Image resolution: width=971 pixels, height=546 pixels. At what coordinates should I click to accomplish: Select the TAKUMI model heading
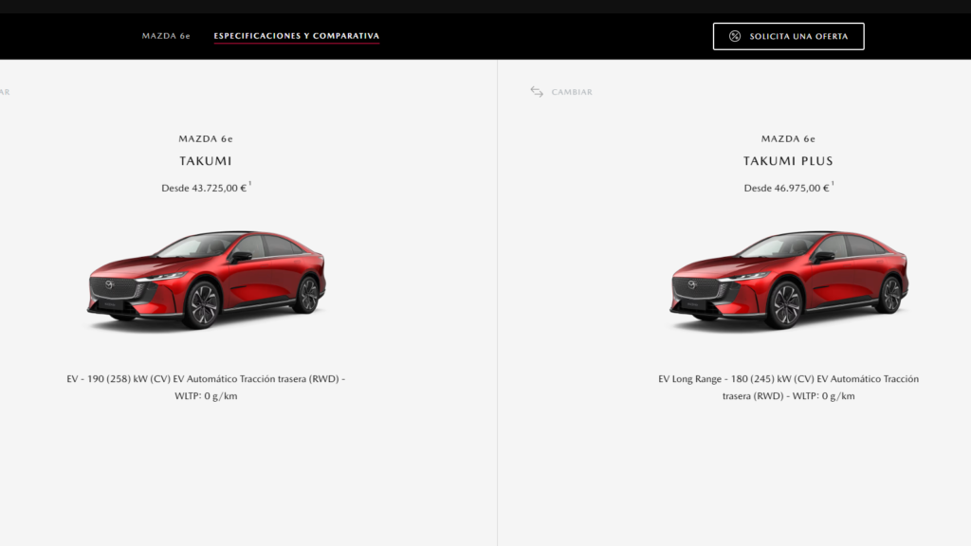(x=206, y=161)
